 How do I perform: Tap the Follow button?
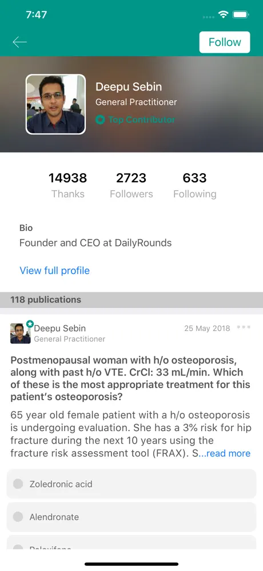tap(225, 42)
